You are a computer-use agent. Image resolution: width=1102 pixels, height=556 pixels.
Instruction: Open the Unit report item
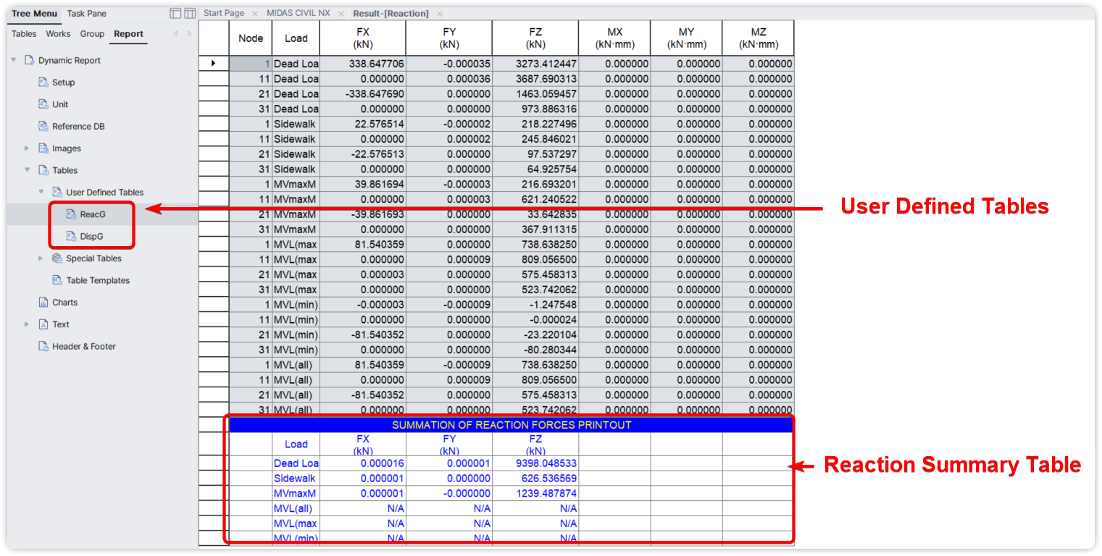(60, 104)
